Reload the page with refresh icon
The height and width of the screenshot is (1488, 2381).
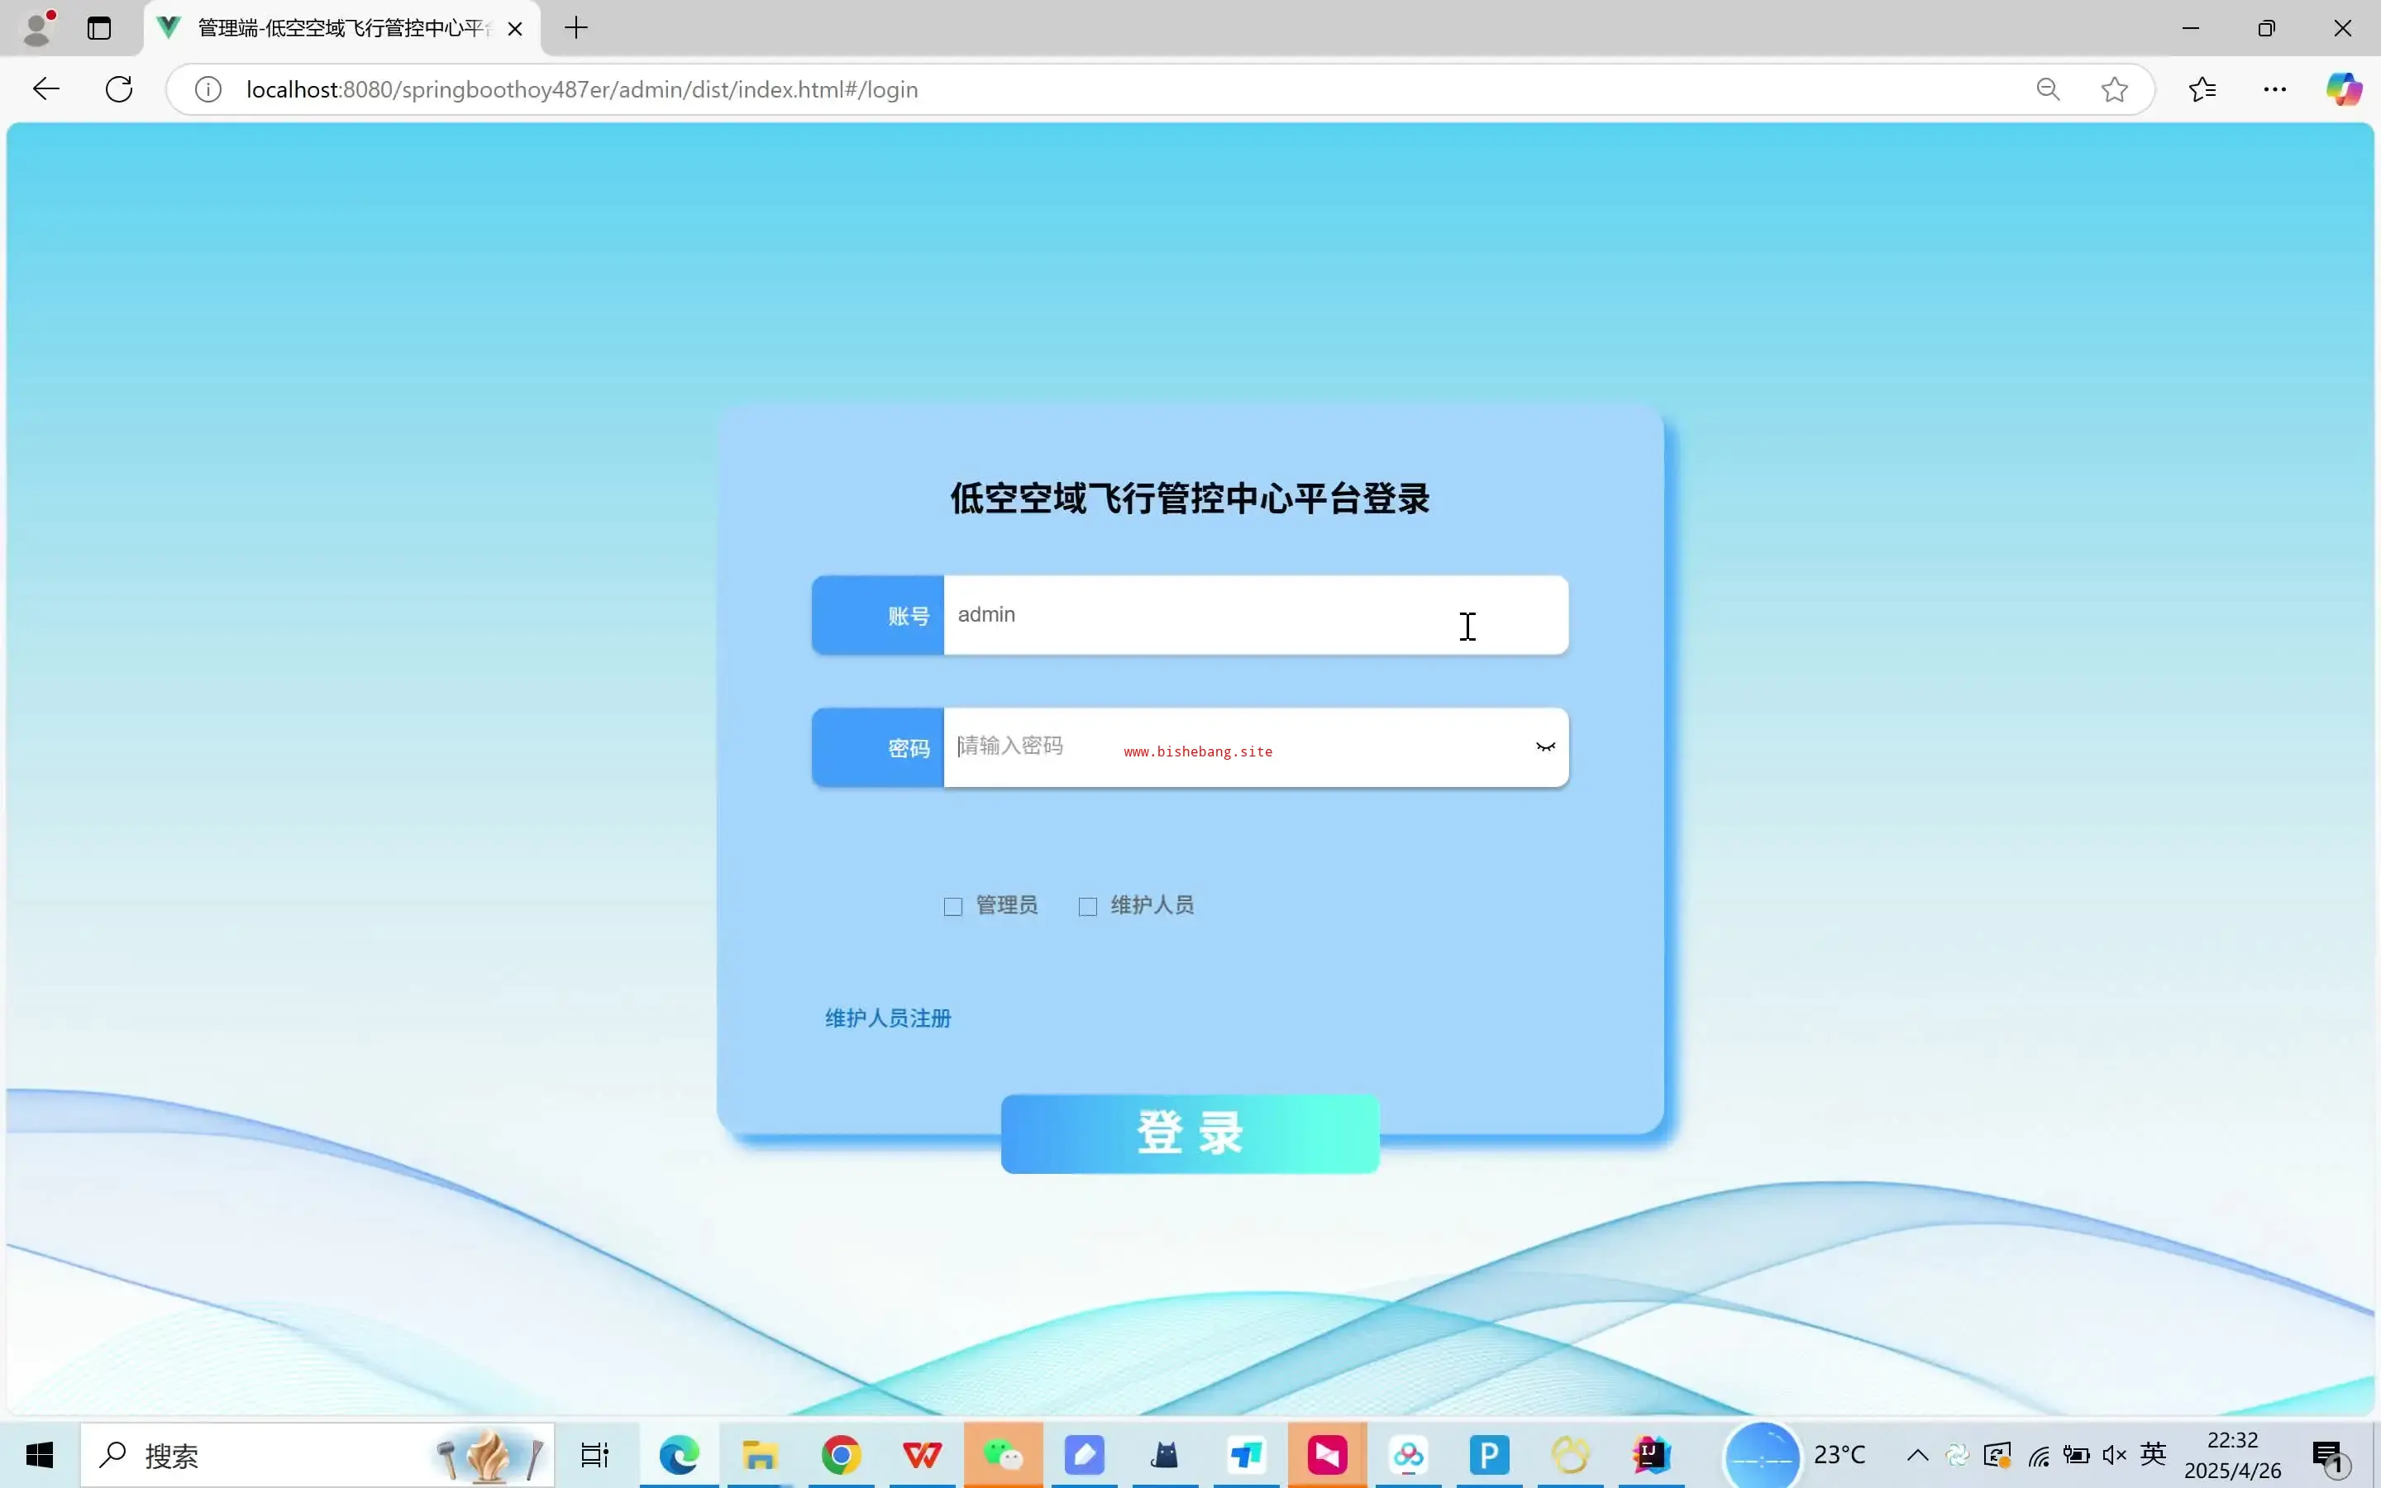pos(119,89)
